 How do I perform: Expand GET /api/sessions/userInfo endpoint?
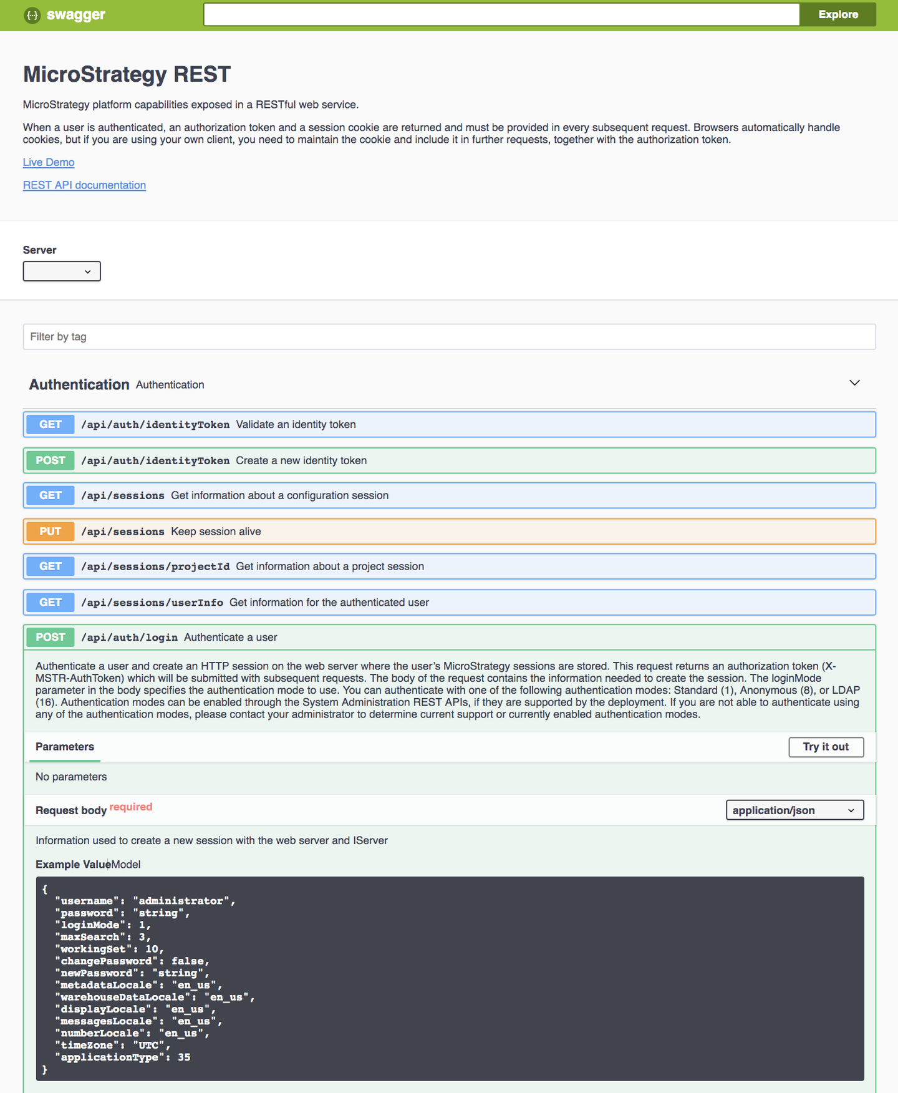pyautogui.click(x=449, y=603)
